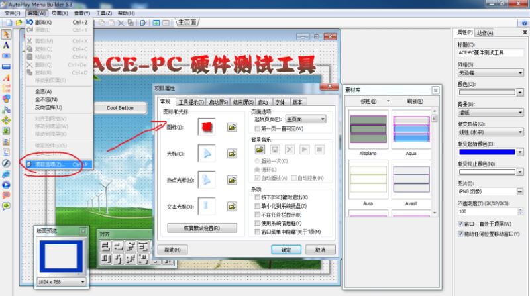Pick the OK button tool in the toolbox
The image size is (530, 296).
pos(6,56)
